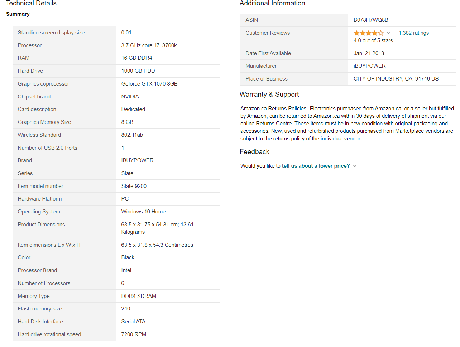Click the Hardware Platform value 'PC'
This screenshot has height=347, width=460.
point(125,199)
